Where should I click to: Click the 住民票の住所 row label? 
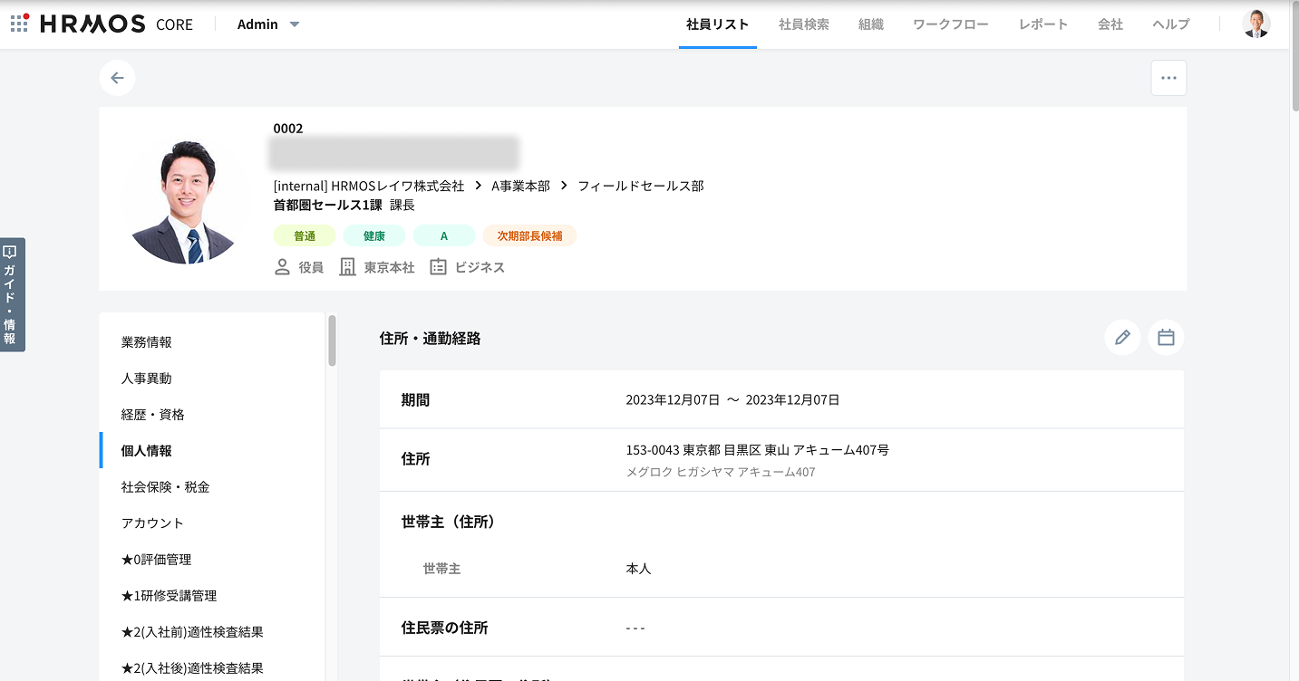445,628
